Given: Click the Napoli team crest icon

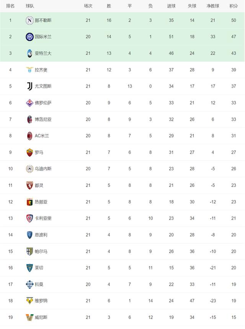Looking at the screenshot, I should [29, 20].
